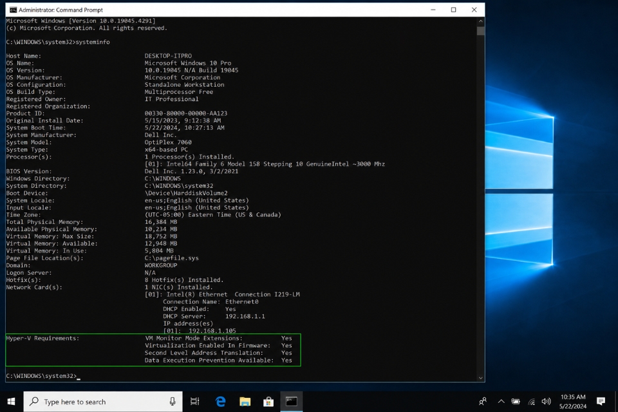Launch Microsoft Edge from the taskbar
The image size is (618, 412).
tap(220, 401)
